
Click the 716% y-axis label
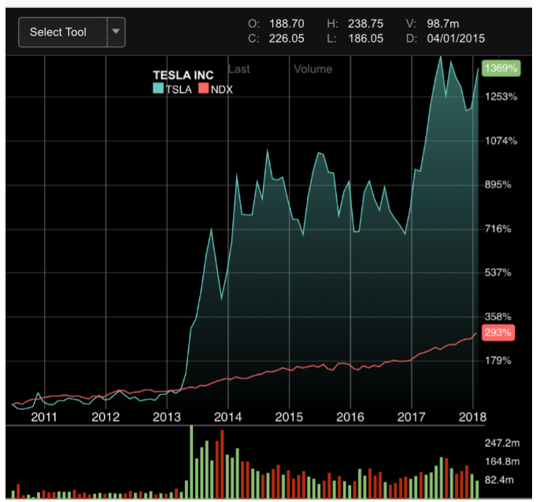pyautogui.click(x=498, y=229)
